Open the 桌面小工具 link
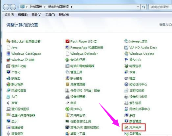This screenshot has height=136, width=172. point(78,134)
